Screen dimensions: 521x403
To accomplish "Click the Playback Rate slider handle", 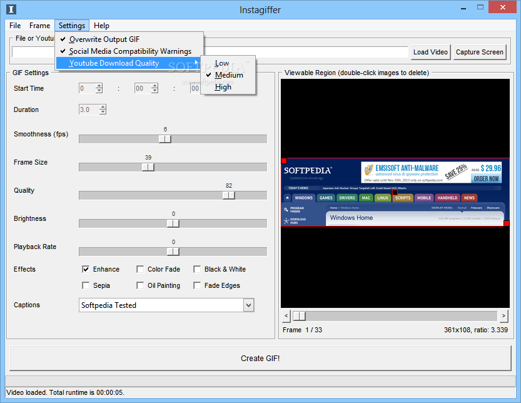I will [x=173, y=252].
